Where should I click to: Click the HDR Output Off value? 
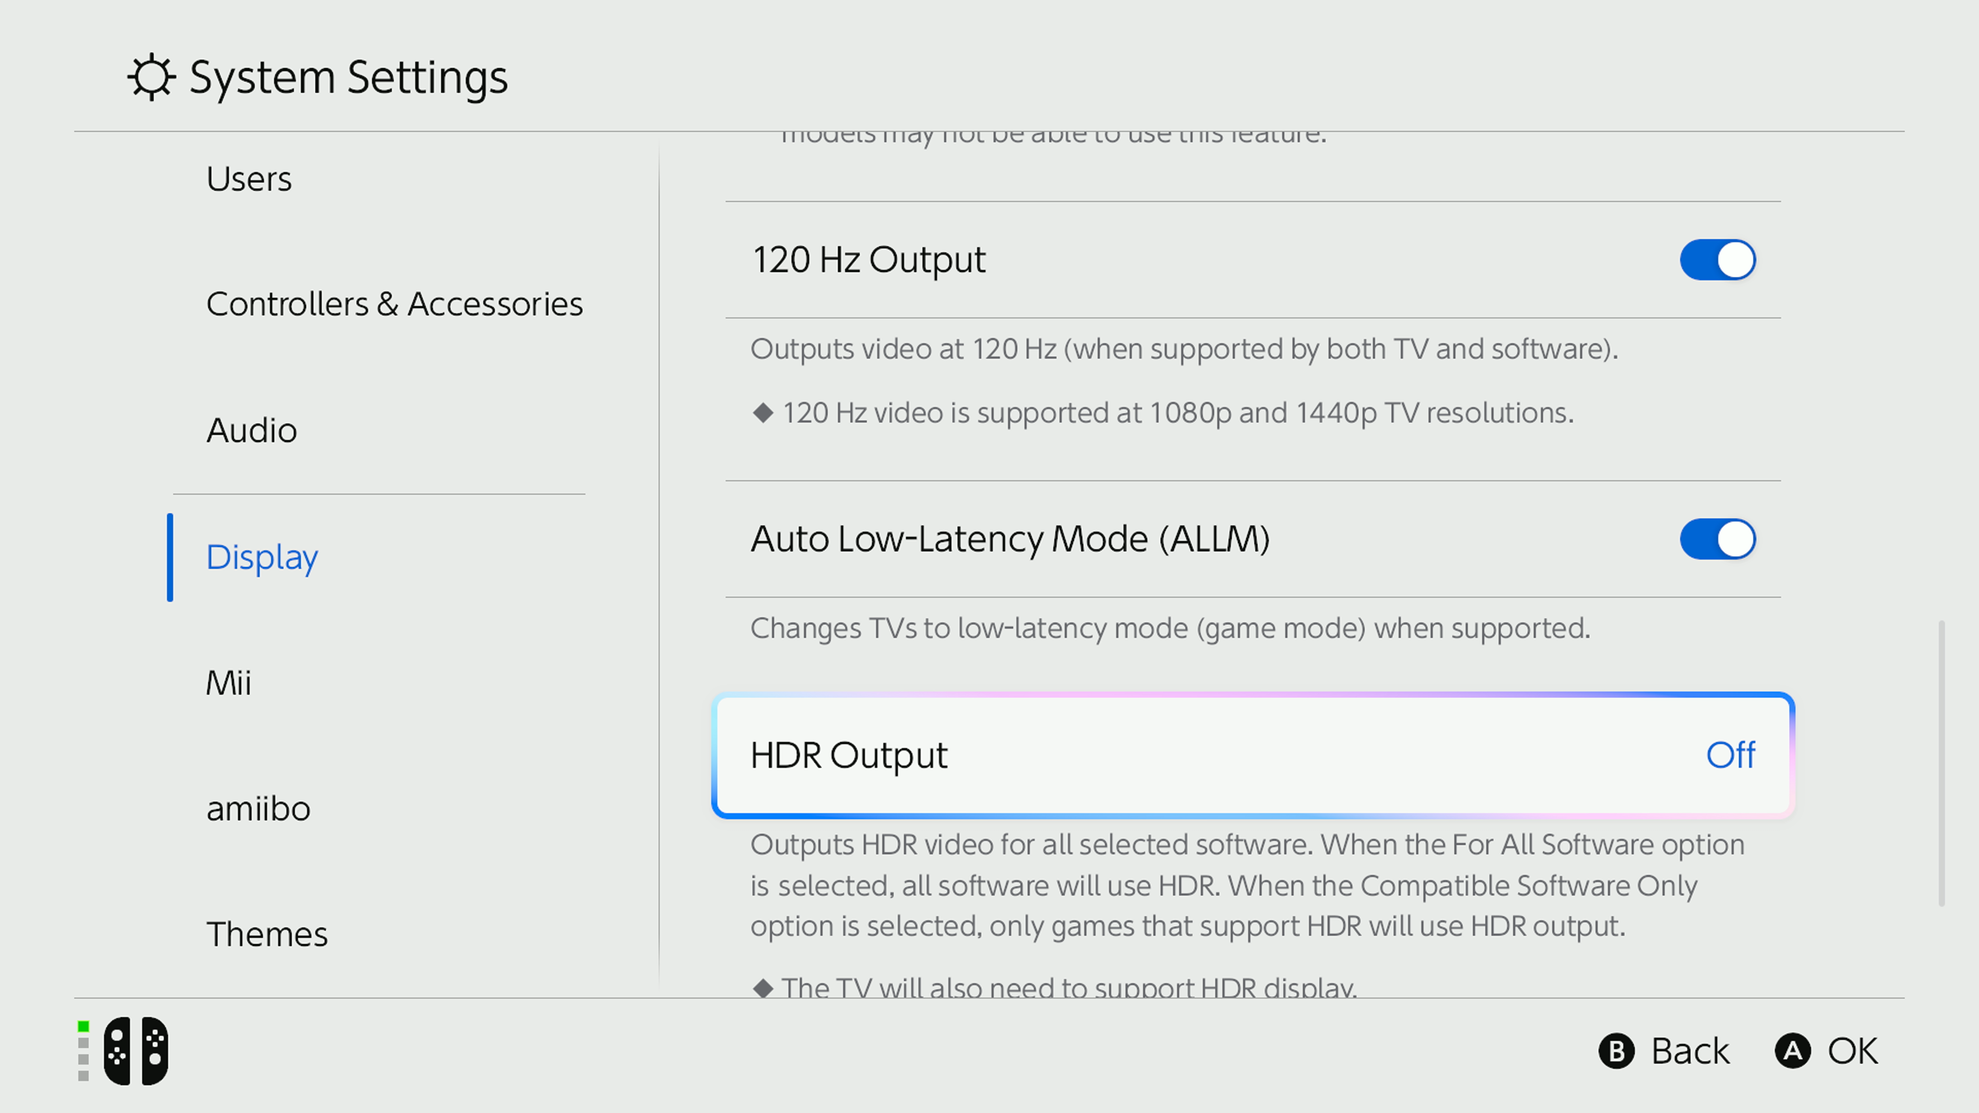pyautogui.click(x=1730, y=755)
